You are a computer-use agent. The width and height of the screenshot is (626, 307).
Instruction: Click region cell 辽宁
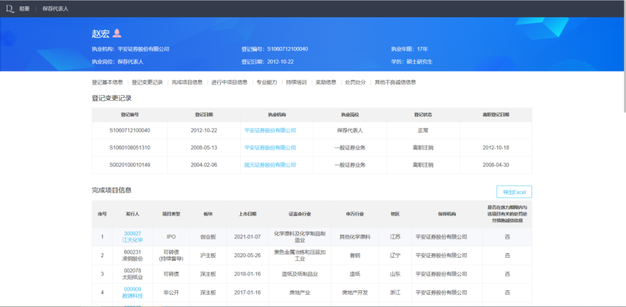click(x=395, y=255)
